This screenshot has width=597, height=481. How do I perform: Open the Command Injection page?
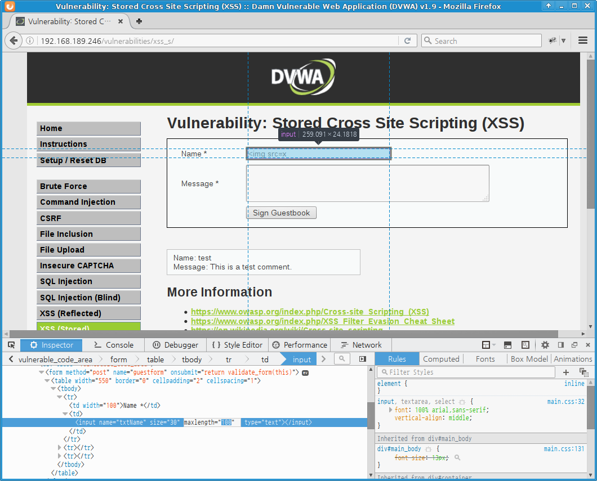click(89, 202)
